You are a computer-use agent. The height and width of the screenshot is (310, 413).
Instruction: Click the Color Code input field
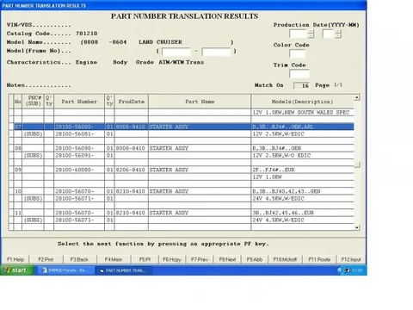[297, 53]
